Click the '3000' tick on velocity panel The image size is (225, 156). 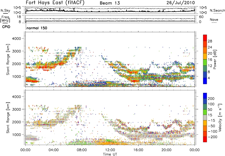pyautogui.click(x=16, y=109)
